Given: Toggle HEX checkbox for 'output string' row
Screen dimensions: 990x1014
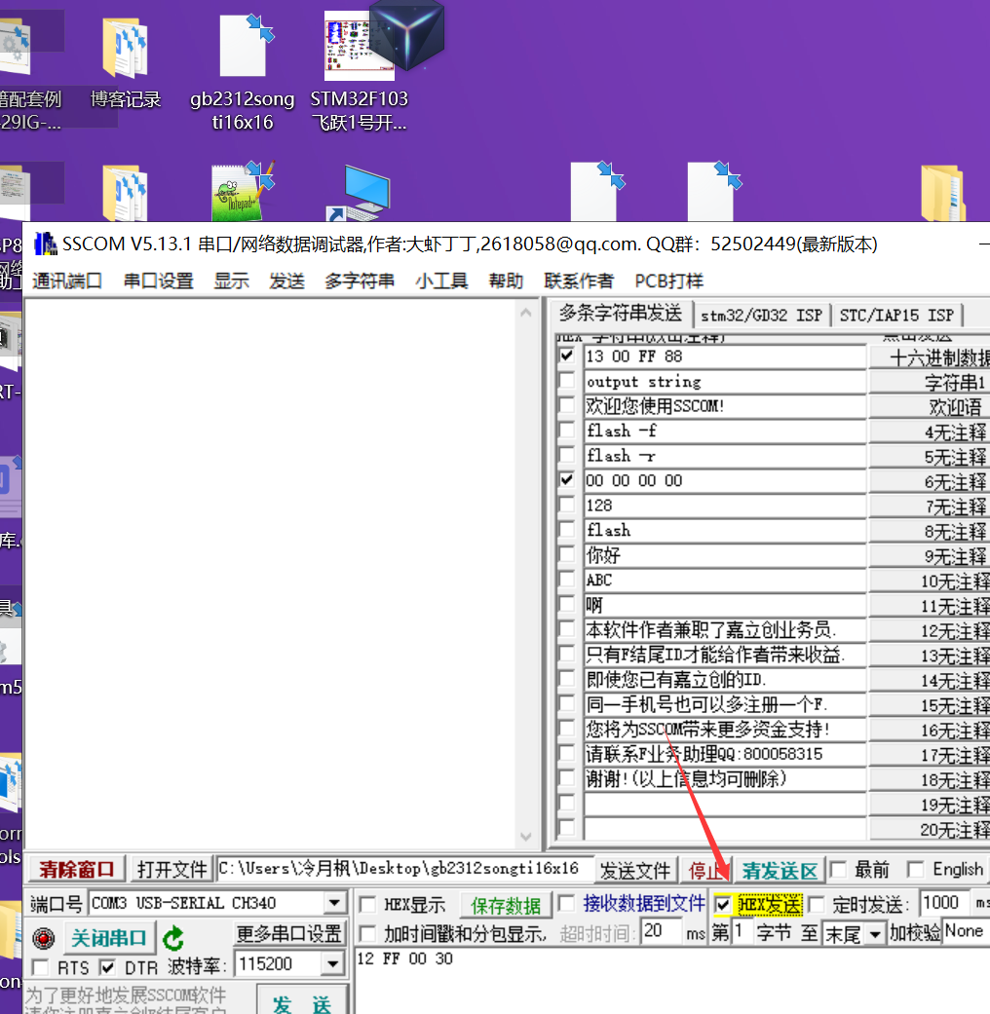Looking at the screenshot, I should 567,380.
